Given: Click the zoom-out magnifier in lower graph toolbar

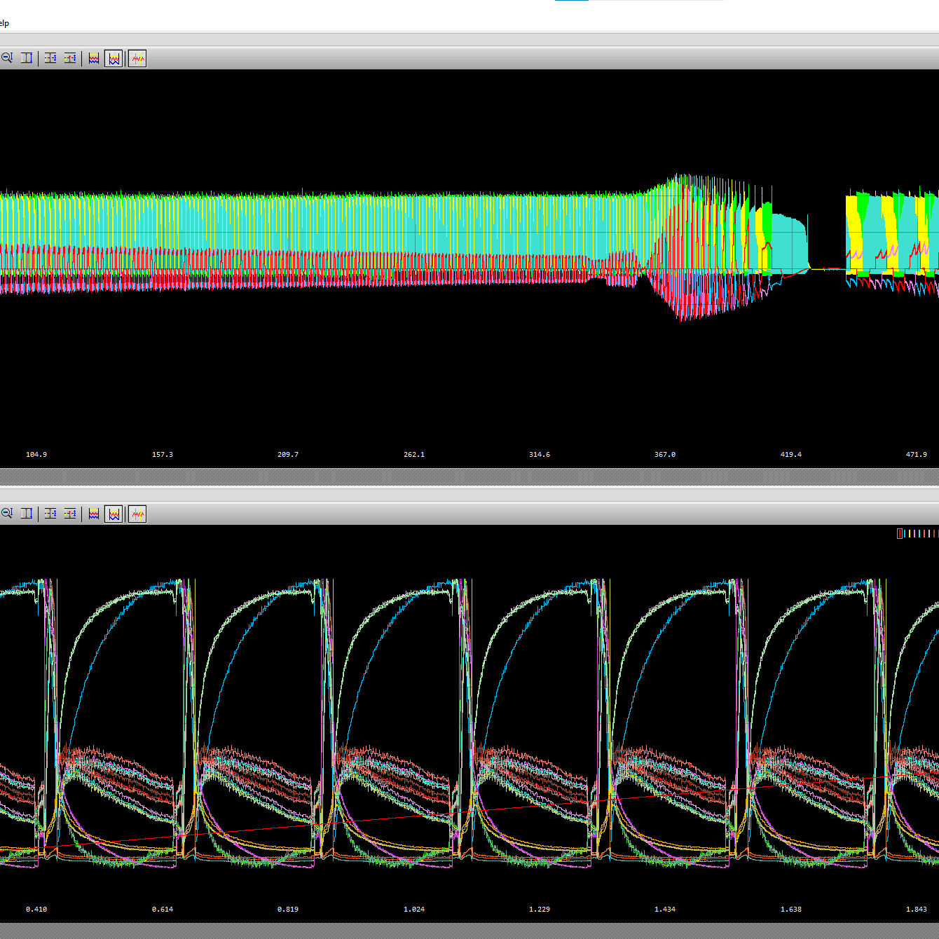Looking at the screenshot, I should 7,514.
